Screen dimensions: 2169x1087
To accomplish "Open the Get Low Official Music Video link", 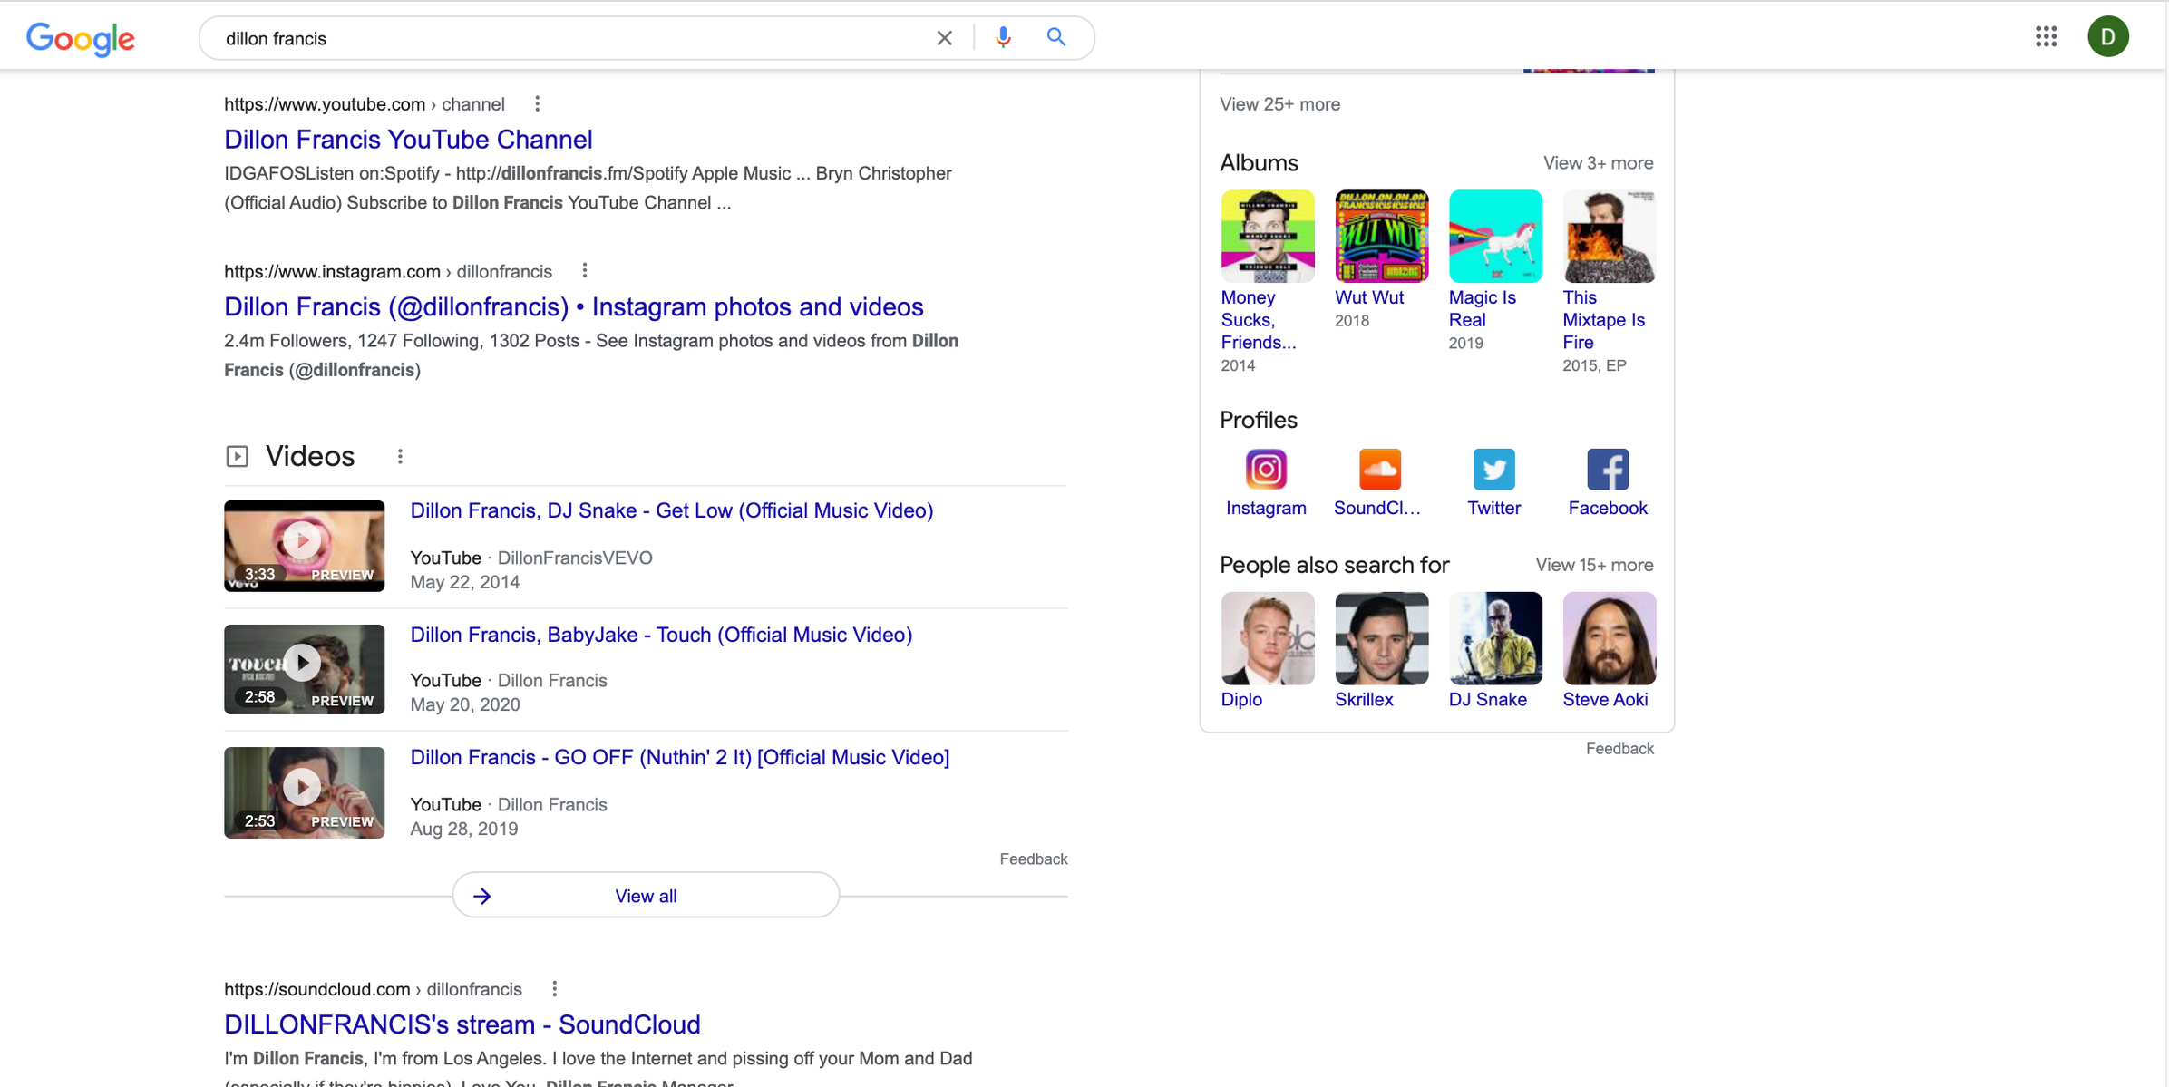I will [x=671, y=510].
